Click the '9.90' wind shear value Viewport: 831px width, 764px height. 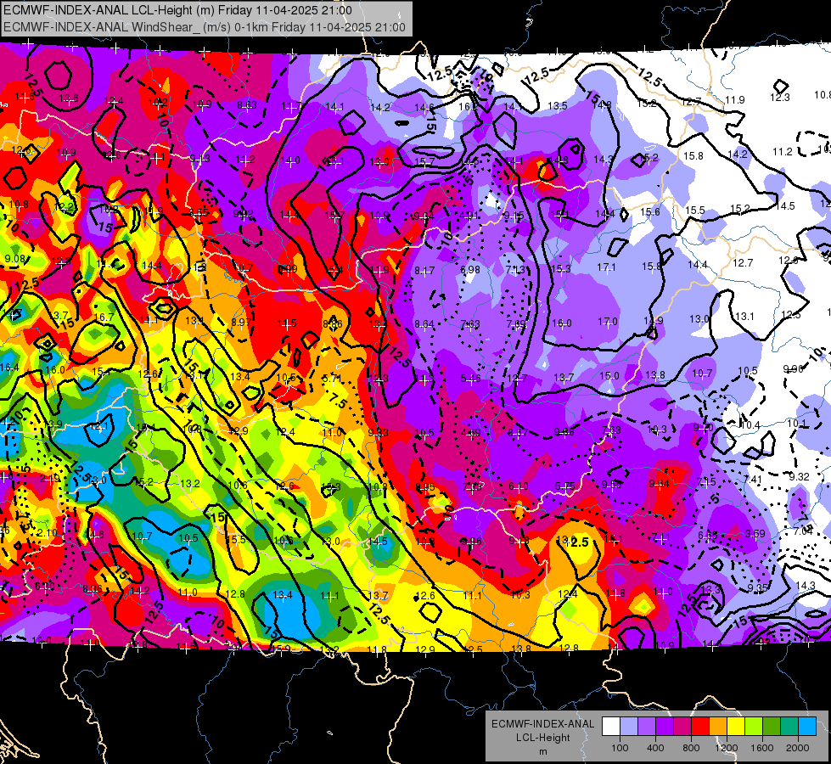(794, 368)
